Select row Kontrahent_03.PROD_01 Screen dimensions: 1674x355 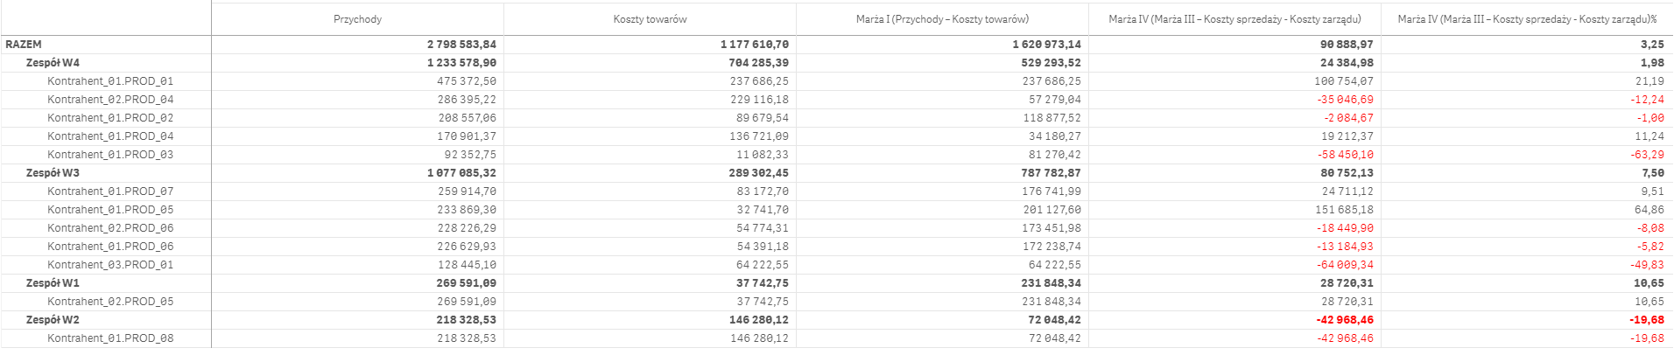click(110, 265)
